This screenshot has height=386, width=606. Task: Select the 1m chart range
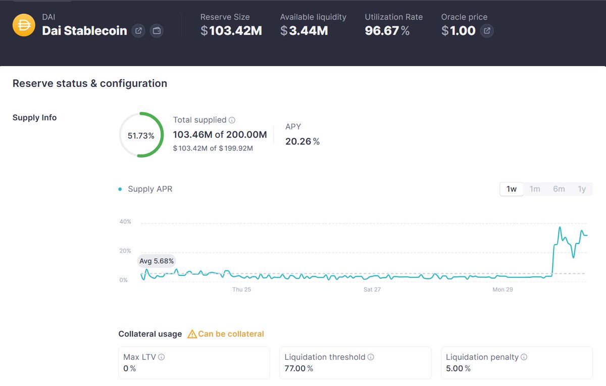535,189
